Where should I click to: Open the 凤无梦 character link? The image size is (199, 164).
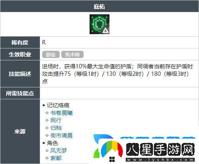(59, 150)
